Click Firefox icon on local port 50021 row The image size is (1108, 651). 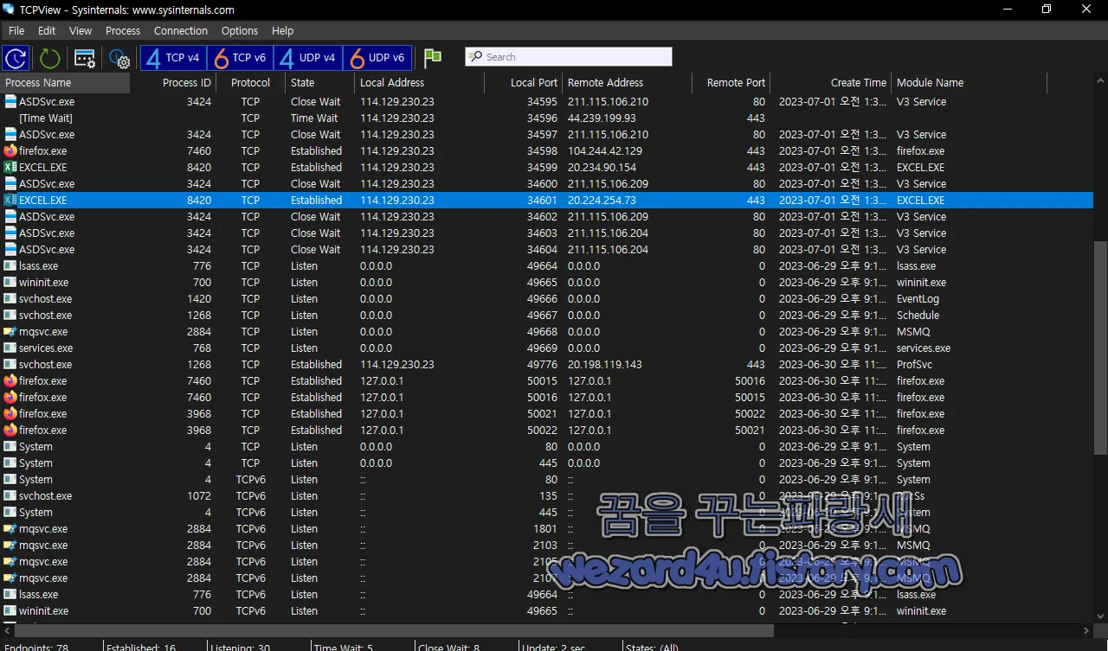click(10, 413)
